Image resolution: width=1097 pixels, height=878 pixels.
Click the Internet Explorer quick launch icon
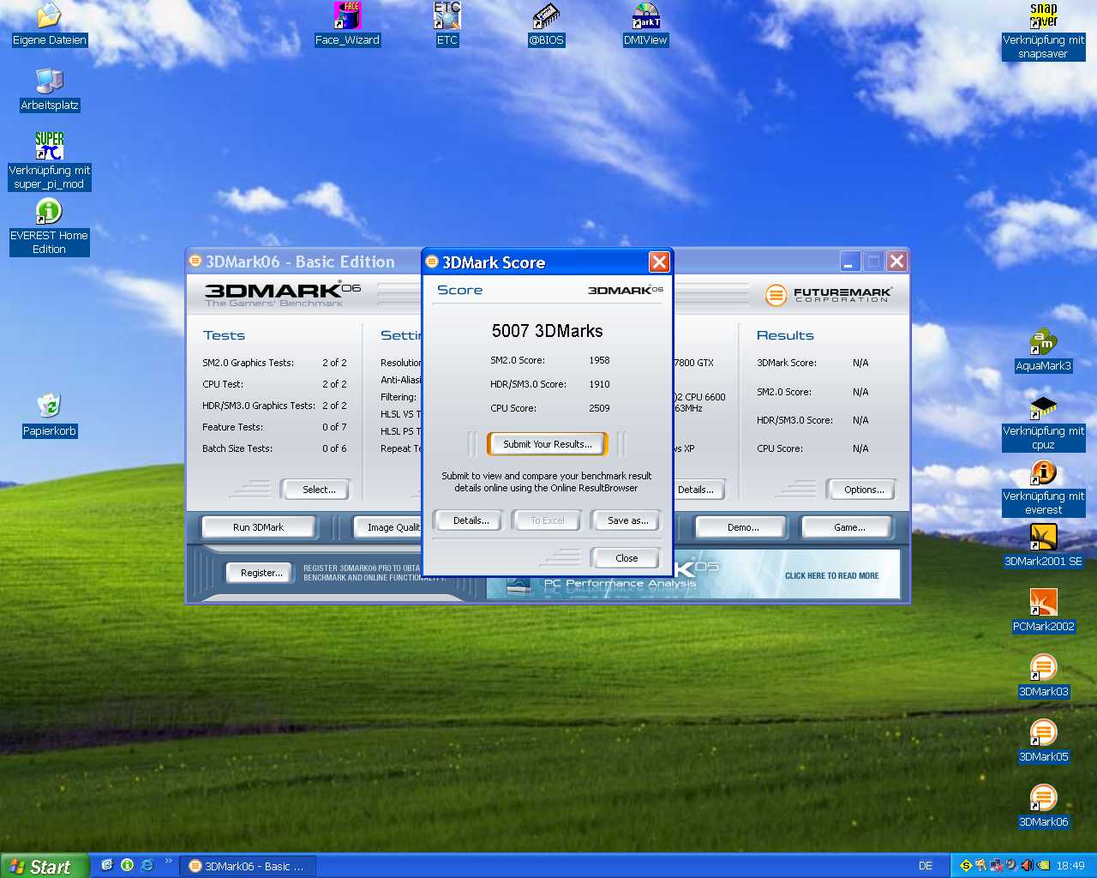click(x=147, y=865)
